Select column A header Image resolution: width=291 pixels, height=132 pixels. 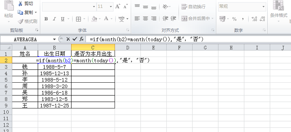pyautogui.click(x=25, y=48)
